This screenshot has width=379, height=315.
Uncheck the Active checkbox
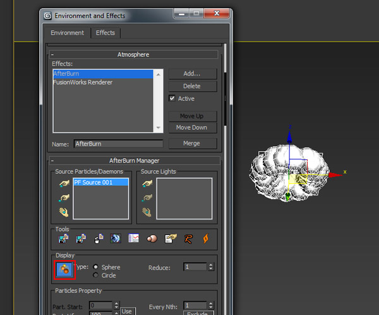[x=172, y=98]
